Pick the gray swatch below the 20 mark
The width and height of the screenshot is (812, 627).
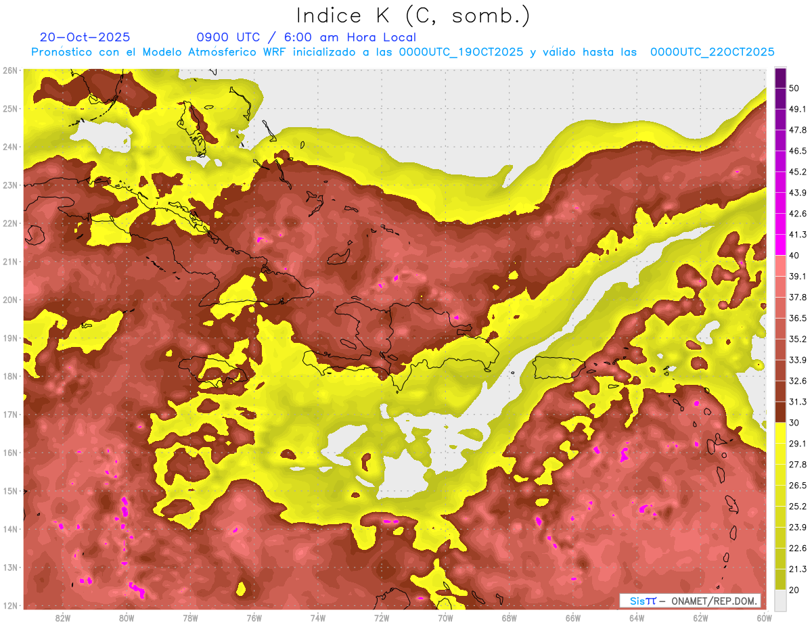780,600
